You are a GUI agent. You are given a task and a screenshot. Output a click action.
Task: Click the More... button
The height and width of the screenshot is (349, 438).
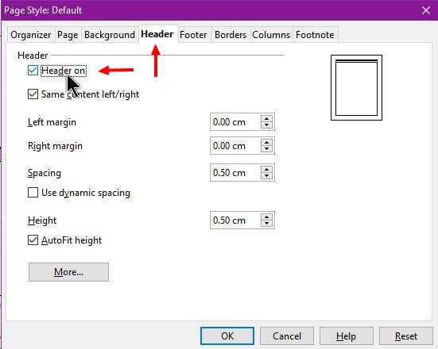68,272
